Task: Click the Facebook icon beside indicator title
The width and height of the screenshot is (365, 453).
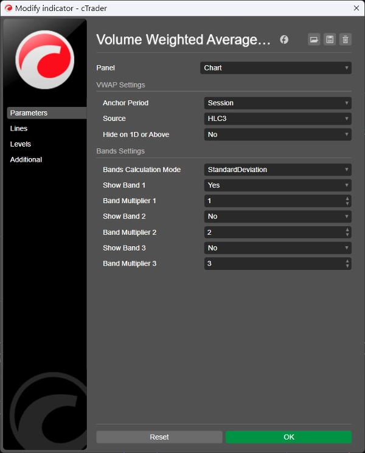Action: point(284,40)
